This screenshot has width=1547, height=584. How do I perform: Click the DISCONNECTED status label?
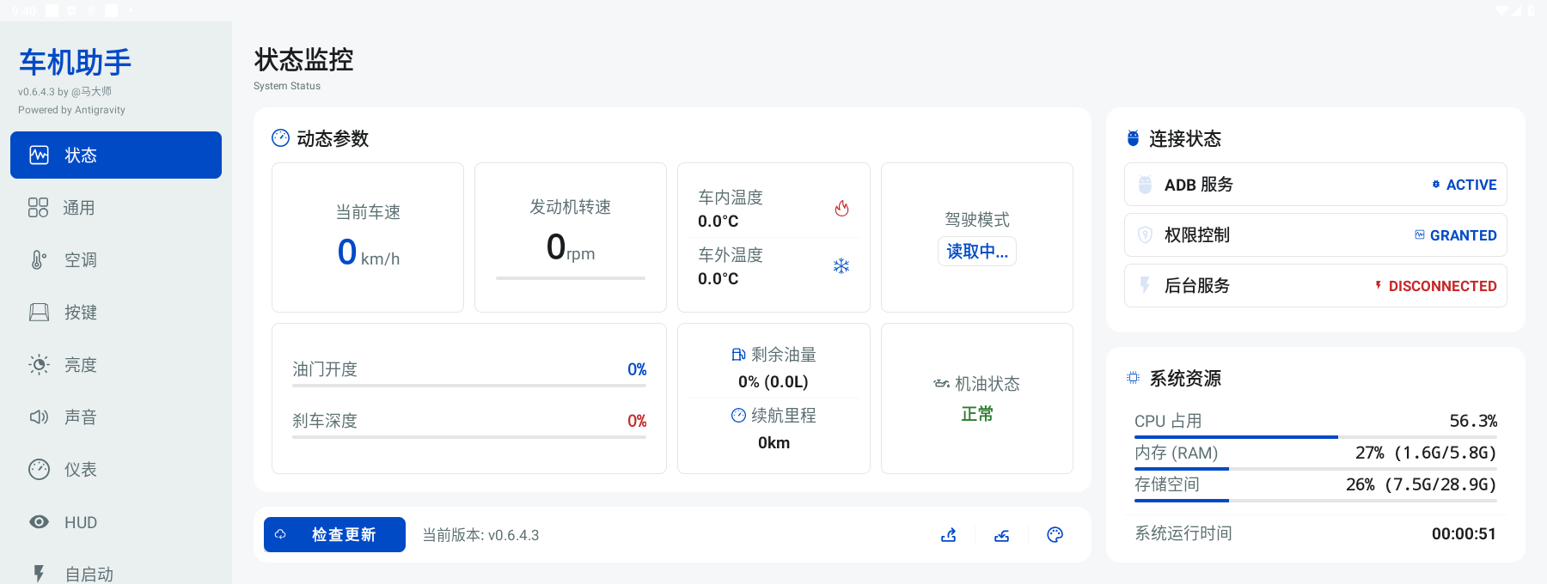[1443, 286]
